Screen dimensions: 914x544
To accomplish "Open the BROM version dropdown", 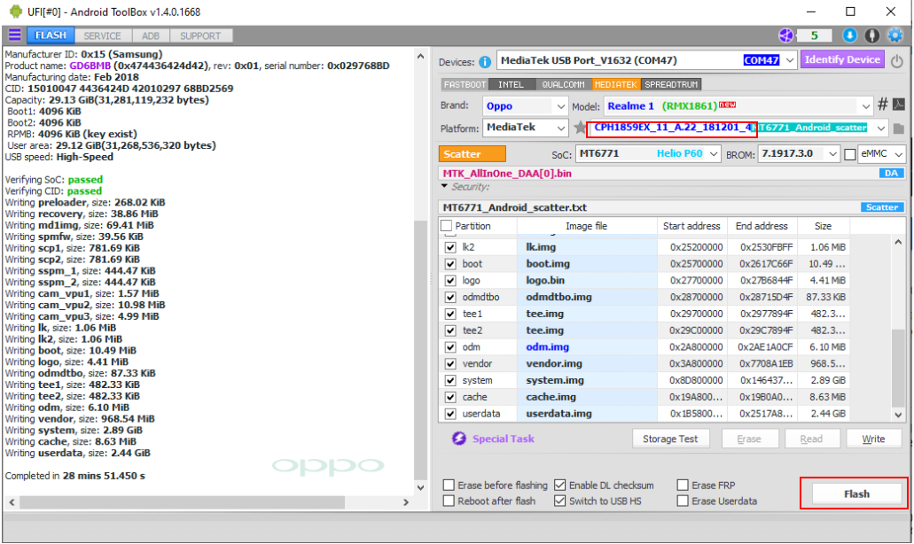I will 832,154.
